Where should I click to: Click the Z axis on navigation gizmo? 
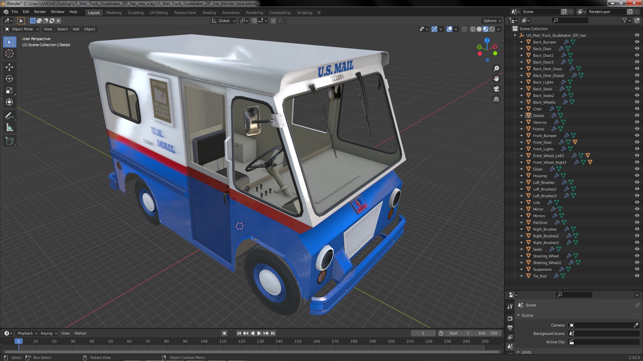pyautogui.click(x=487, y=40)
